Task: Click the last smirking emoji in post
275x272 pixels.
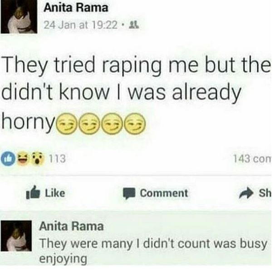Action: pos(135,124)
